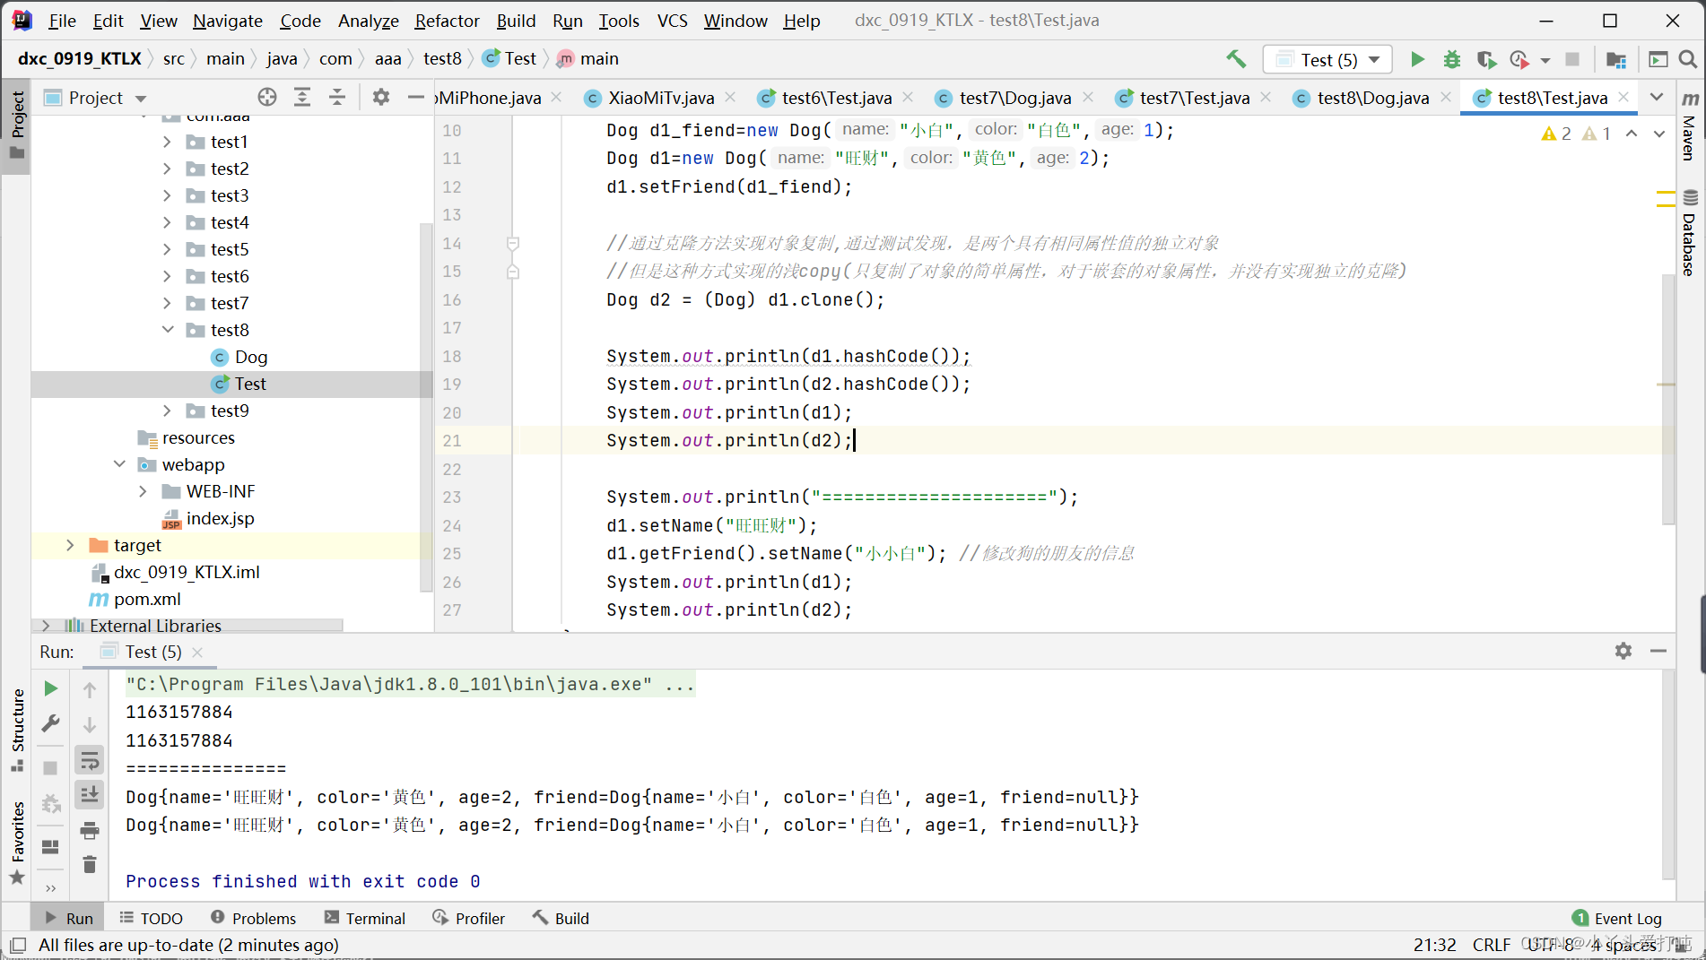1706x960 pixels.
Task: Close the Test (5) run tab
Action: pyautogui.click(x=197, y=652)
